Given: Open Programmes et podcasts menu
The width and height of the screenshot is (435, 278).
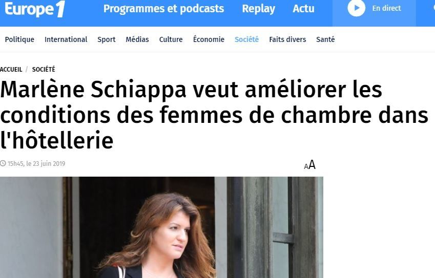Looking at the screenshot, I should click(163, 9).
